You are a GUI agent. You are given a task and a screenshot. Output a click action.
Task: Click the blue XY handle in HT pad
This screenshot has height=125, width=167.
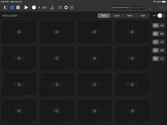coord(19,32)
